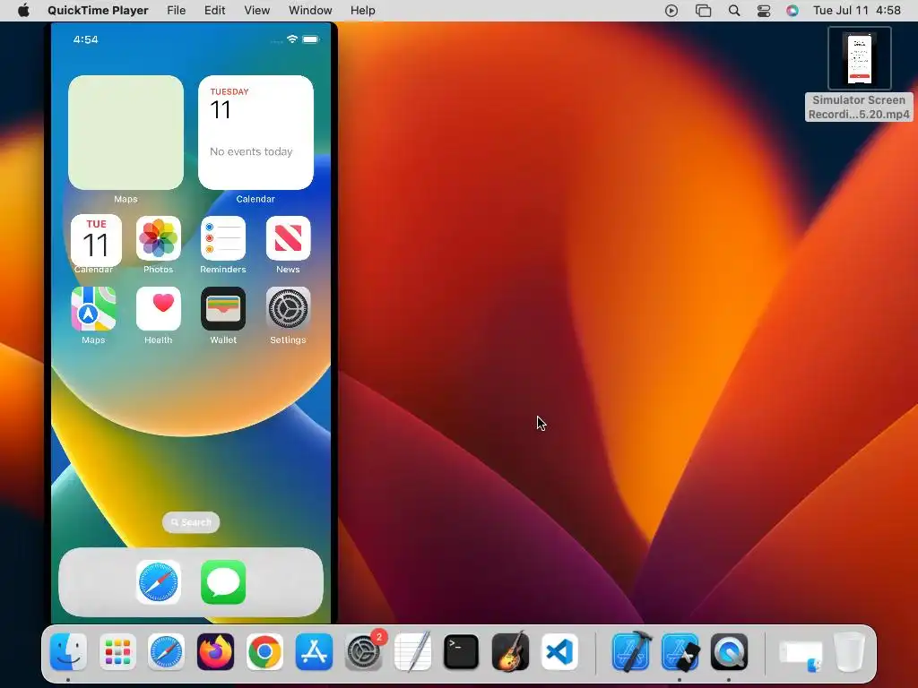Open System Settings with badge in Dock
This screenshot has width=918, height=688.
364,651
